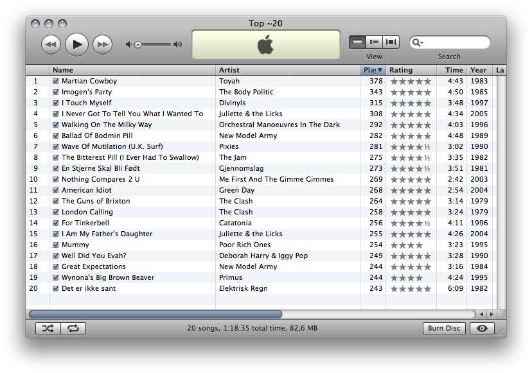Click artist Deborah Harry & Iggy Pop
532x373 pixels.
point(263,256)
